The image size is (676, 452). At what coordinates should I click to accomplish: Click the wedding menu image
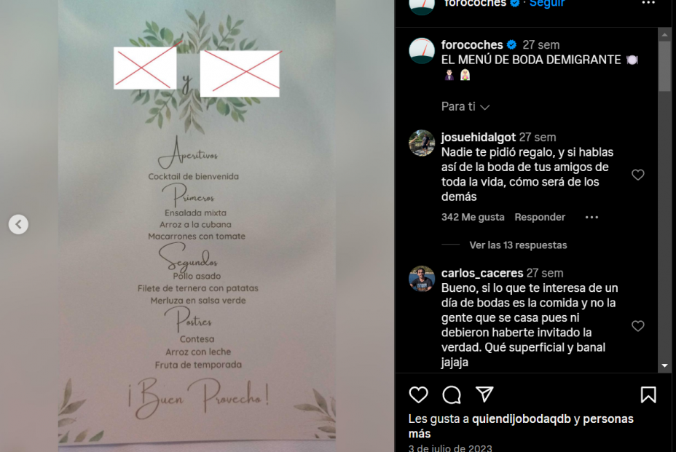(197, 226)
